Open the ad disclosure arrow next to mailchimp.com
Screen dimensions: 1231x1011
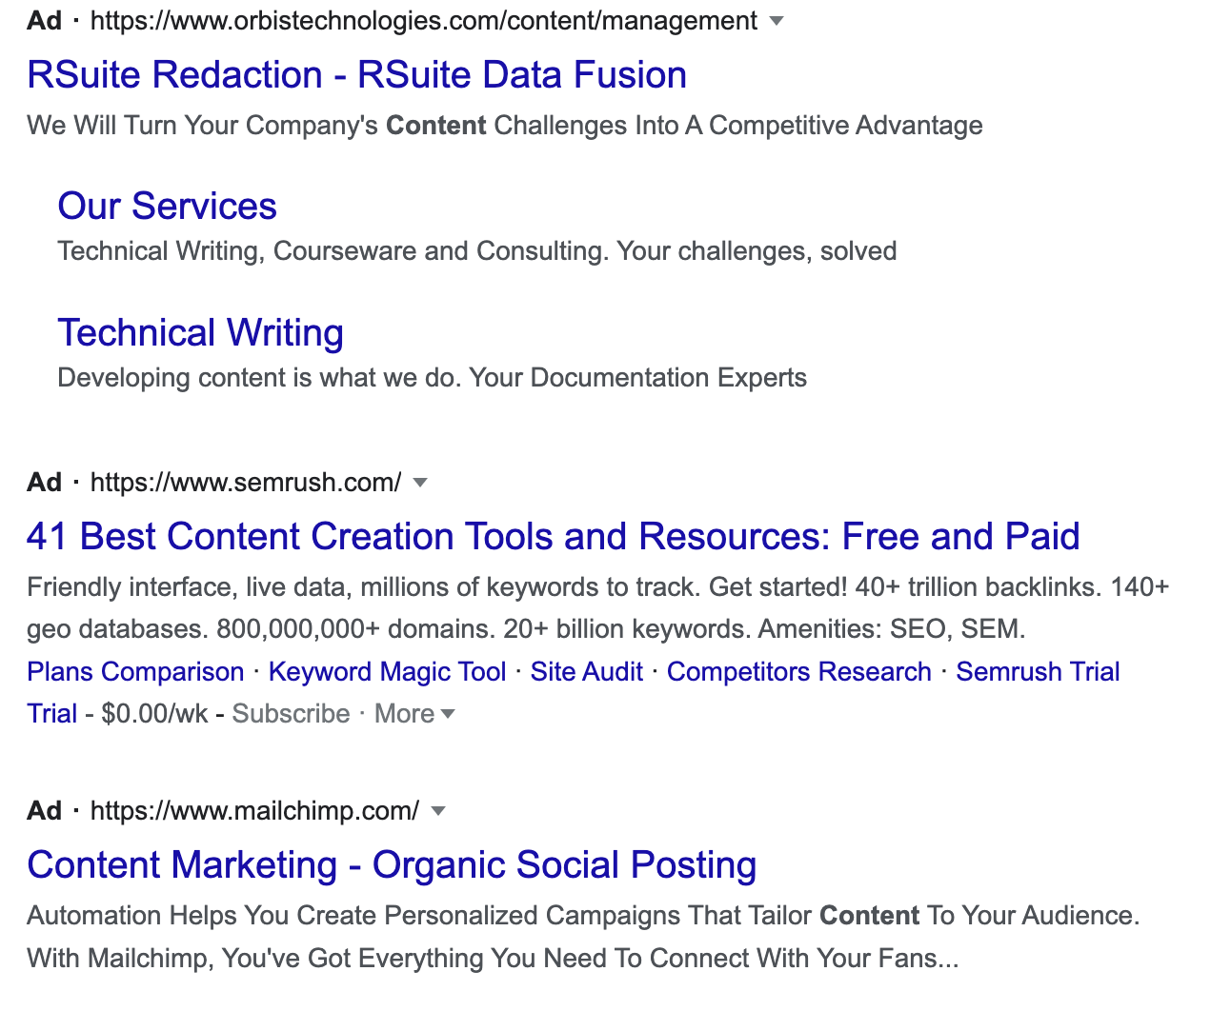(x=437, y=811)
